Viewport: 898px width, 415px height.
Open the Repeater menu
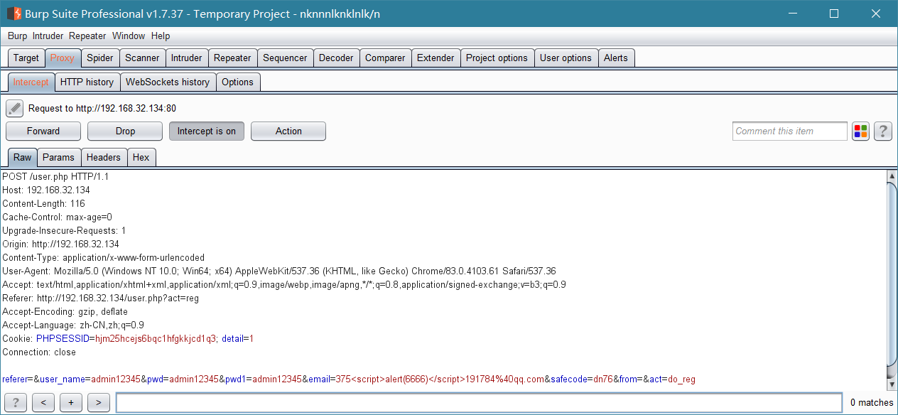[87, 36]
